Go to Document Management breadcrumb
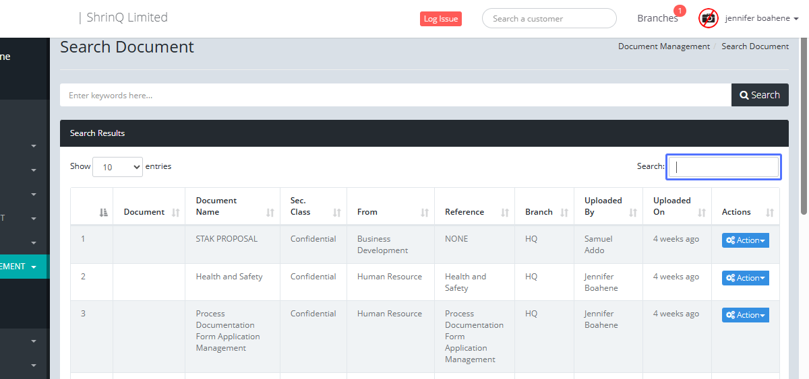This screenshot has height=379, width=809. tap(663, 46)
